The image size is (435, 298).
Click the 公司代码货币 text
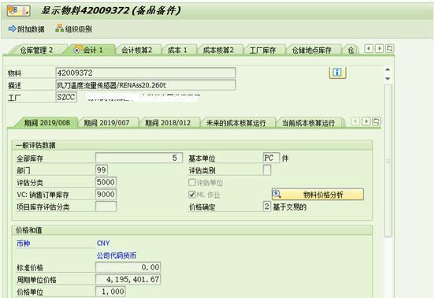coord(117,255)
